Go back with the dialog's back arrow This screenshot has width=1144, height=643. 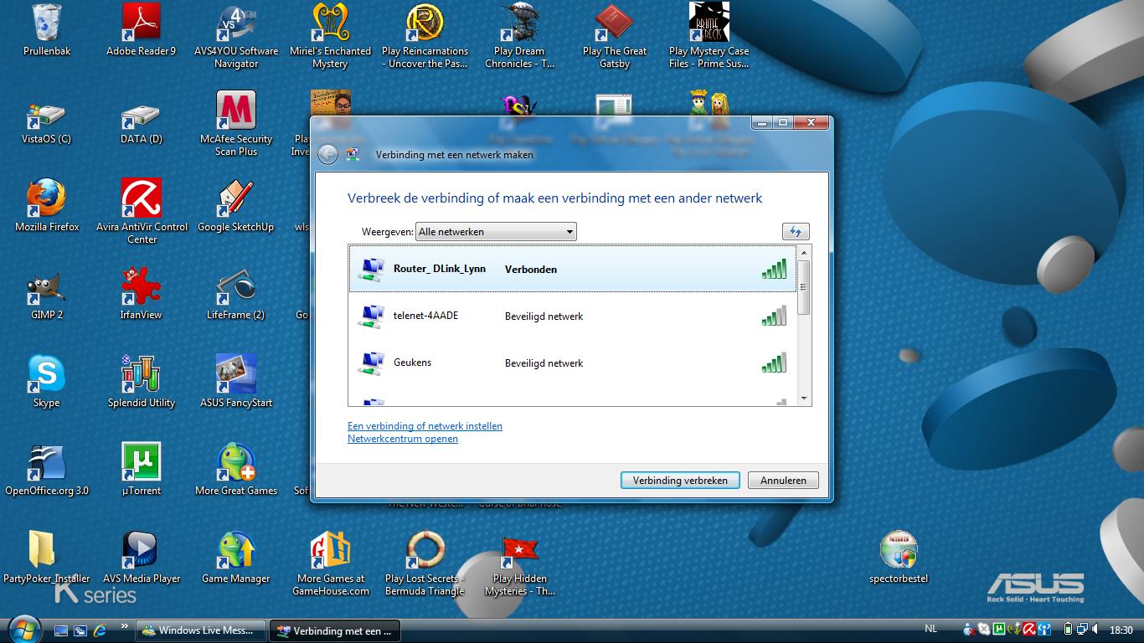point(328,154)
